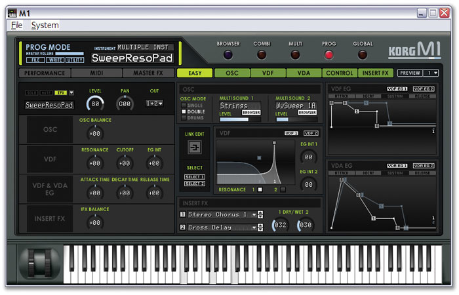This screenshot has width=459, height=295.
Task: Select SINGLE oscillator mode
Action: [184, 106]
